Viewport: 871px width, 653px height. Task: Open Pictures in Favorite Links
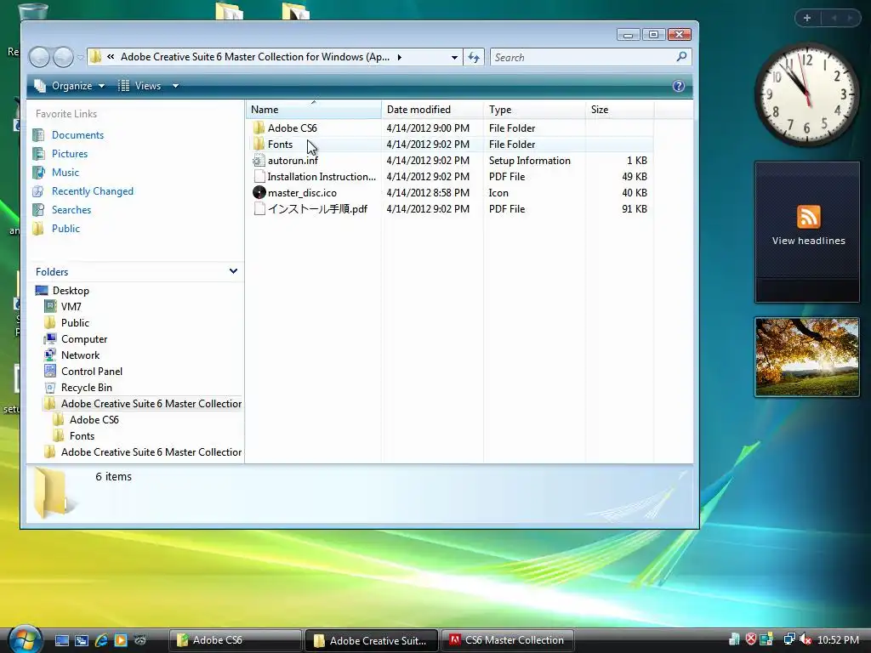[x=70, y=154]
